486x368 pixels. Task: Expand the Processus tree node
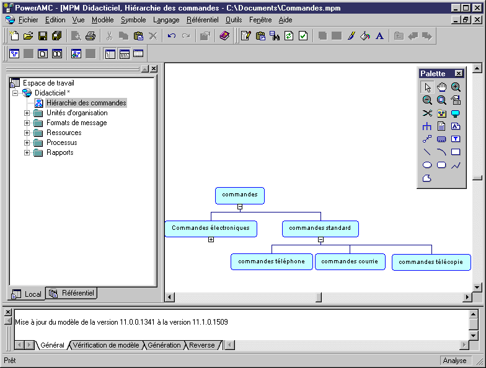[27, 142]
